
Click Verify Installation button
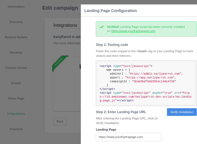(x=182, y=112)
